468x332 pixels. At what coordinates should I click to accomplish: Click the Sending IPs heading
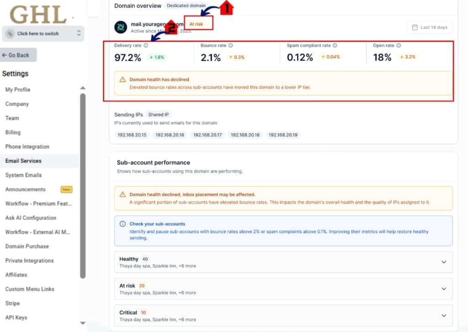[x=128, y=115]
